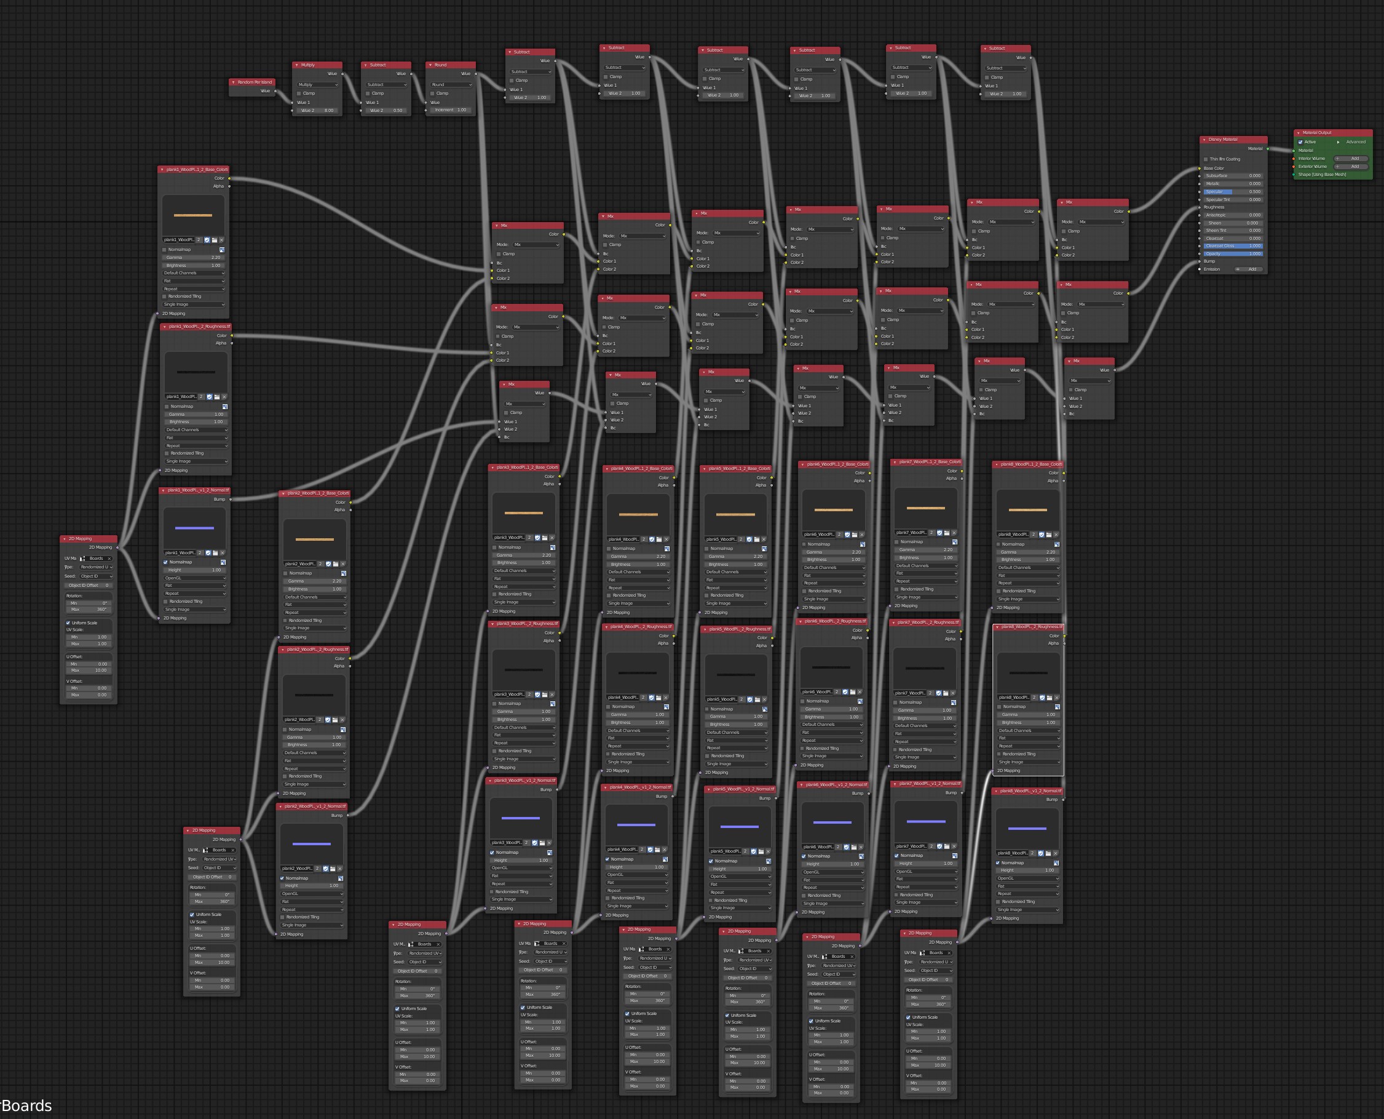The height and width of the screenshot is (1119, 1384).
Task: Click the shield icon on the plank1 Base_Color texture
Action: tap(207, 241)
